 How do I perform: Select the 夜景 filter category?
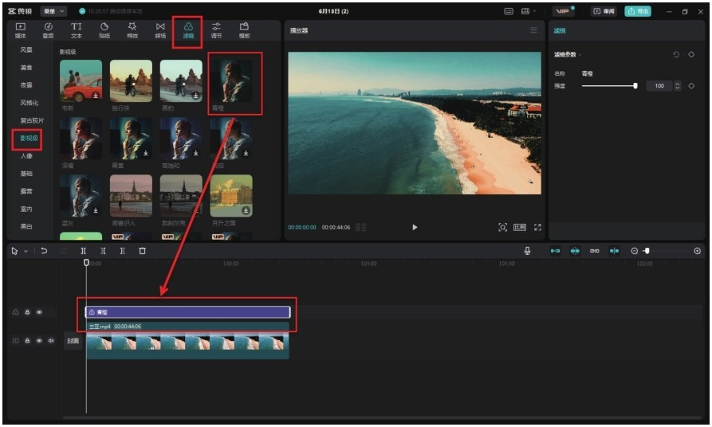pyautogui.click(x=26, y=85)
